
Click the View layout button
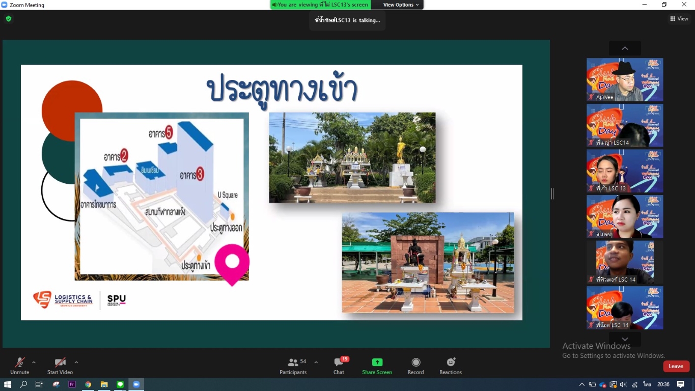679,19
